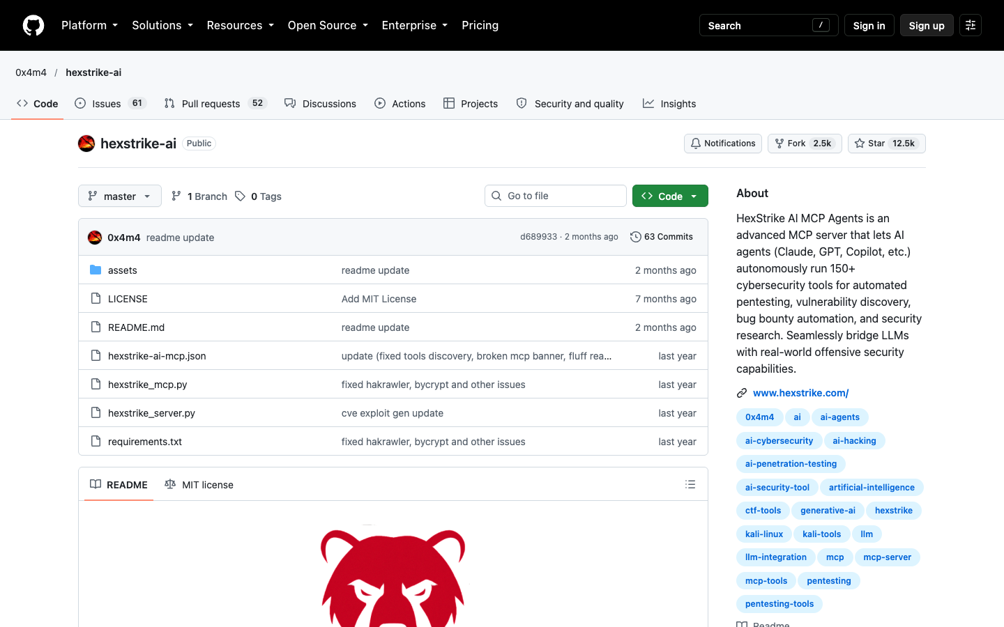Open hexstrike_server.py file
This screenshot has height=627, width=1004.
coord(151,413)
